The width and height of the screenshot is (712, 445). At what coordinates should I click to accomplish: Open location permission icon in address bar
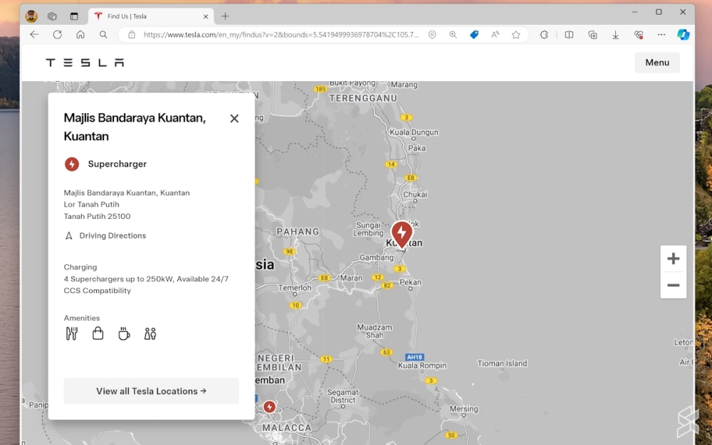click(x=432, y=34)
